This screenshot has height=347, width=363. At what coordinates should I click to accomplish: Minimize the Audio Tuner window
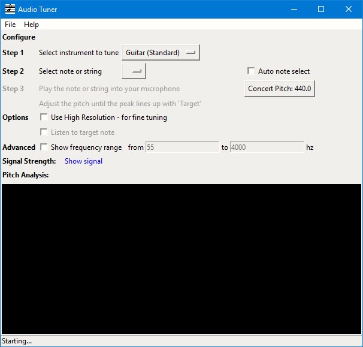pyautogui.click(x=294, y=9)
